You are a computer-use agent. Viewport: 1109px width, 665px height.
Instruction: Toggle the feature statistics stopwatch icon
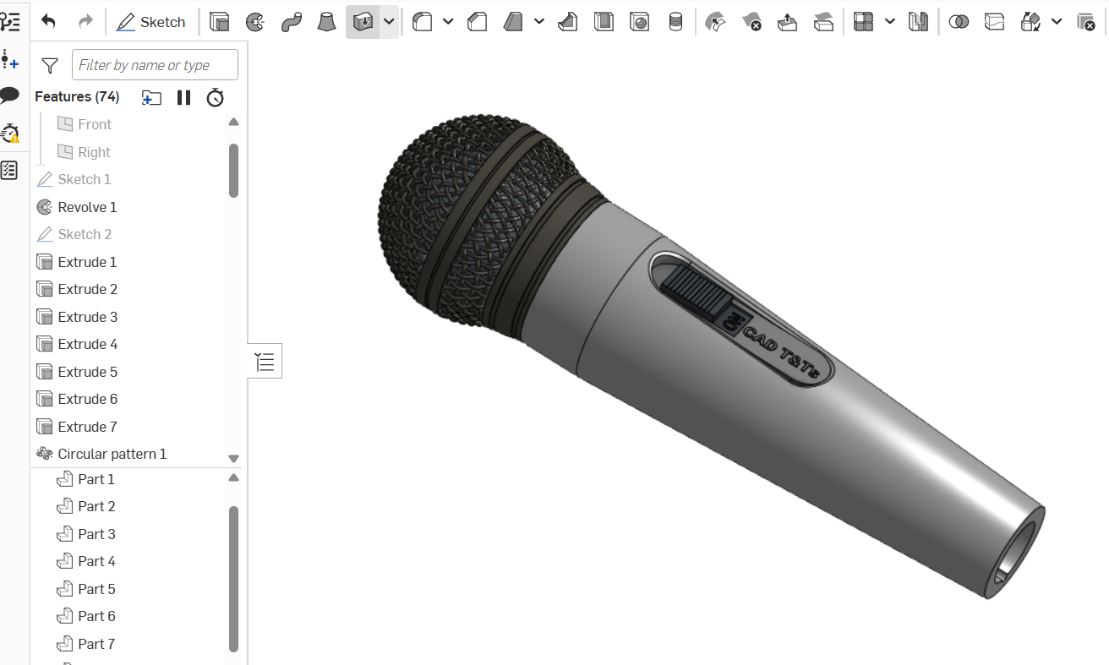[215, 97]
